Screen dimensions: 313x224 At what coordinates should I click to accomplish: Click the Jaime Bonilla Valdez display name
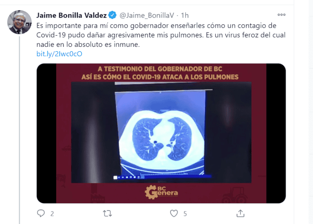tap(72, 15)
